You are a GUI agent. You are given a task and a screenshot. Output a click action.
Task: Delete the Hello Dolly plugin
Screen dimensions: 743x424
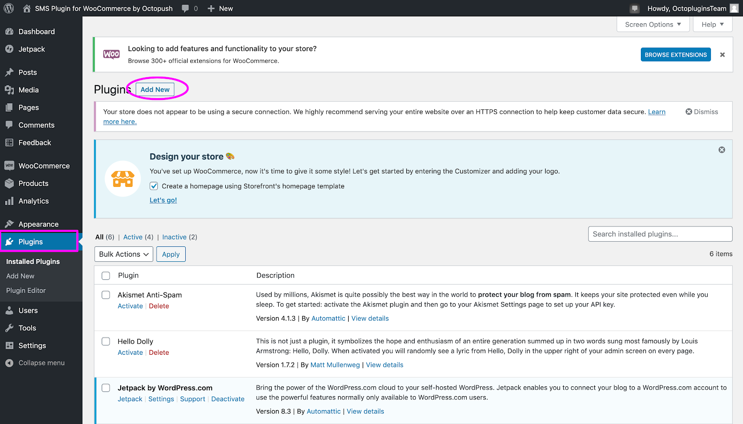159,352
